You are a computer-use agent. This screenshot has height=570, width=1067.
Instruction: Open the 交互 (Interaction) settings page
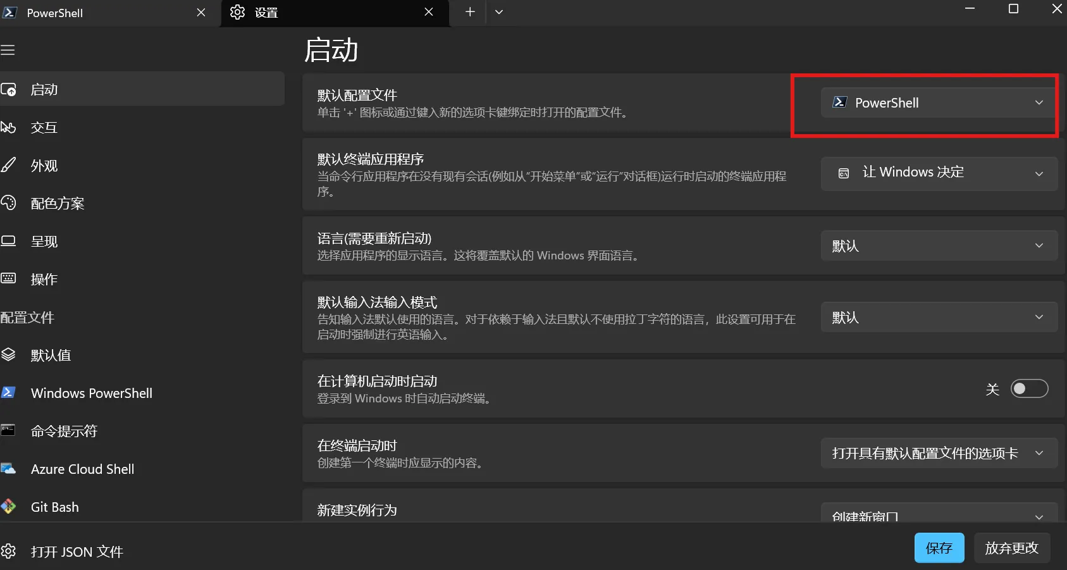[44, 128]
